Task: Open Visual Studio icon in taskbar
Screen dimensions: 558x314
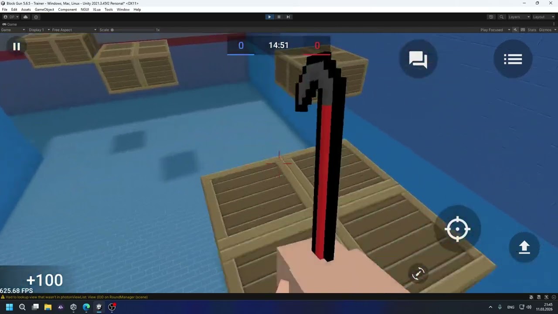Action: [x=61, y=307]
